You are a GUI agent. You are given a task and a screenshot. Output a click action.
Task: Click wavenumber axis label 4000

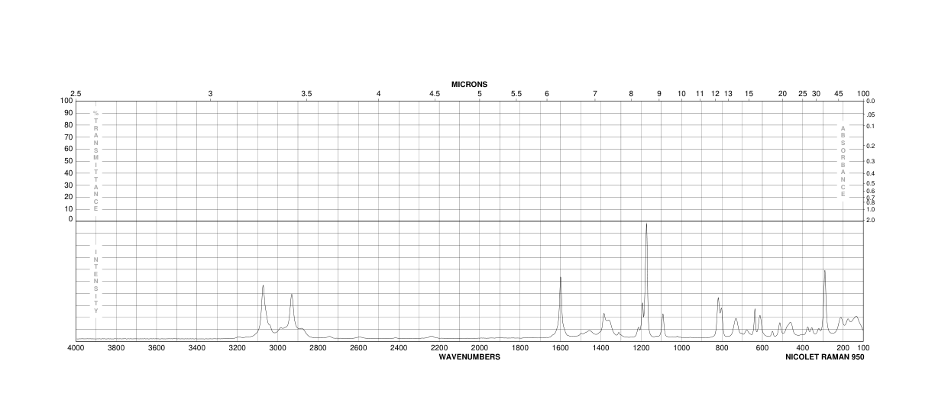click(x=76, y=348)
